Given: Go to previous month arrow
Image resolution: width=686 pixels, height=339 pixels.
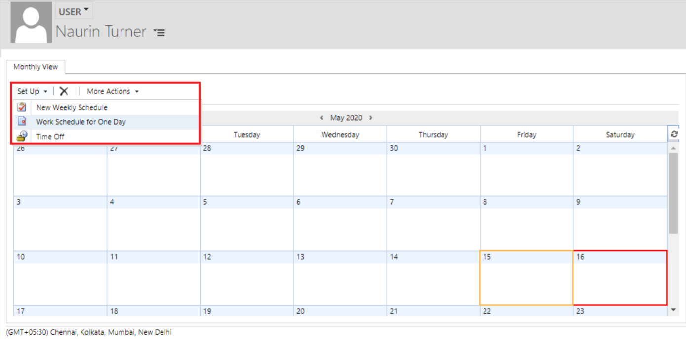Looking at the screenshot, I should coord(322,118).
